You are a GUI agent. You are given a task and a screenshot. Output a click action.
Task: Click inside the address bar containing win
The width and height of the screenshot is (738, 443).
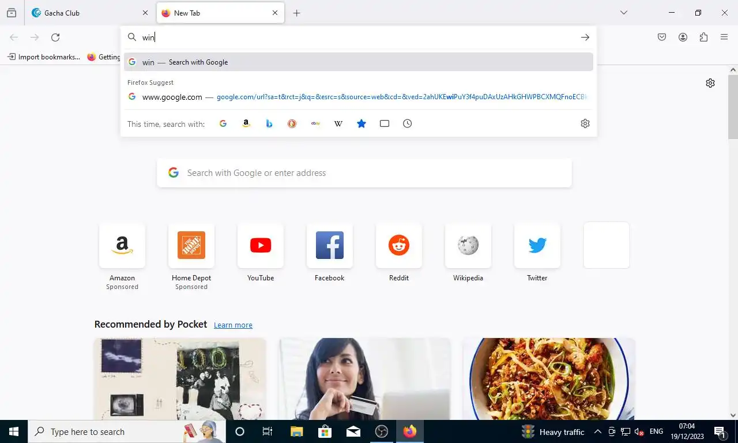coord(357,37)
